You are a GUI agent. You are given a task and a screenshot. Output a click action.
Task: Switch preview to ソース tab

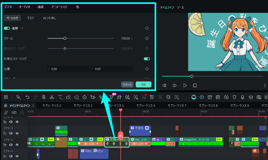(x=180, y=8)
